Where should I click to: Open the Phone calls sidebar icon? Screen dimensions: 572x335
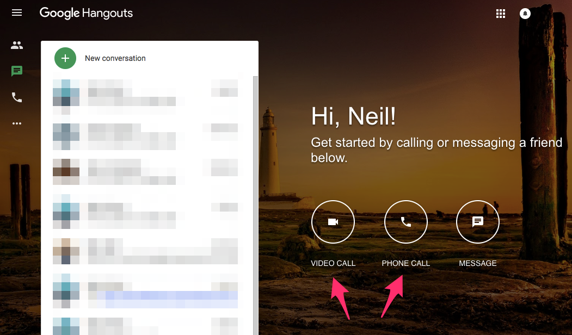pos(17,97)
